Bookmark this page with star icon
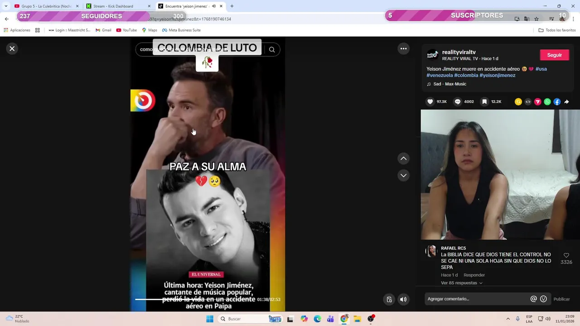 tap(536, 19)
